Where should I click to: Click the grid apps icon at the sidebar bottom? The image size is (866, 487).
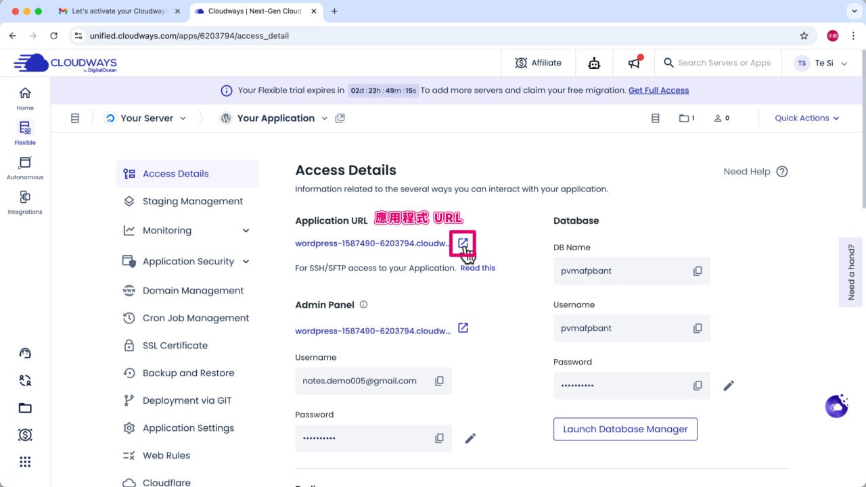pyautogui.click(x=24, y=461)
